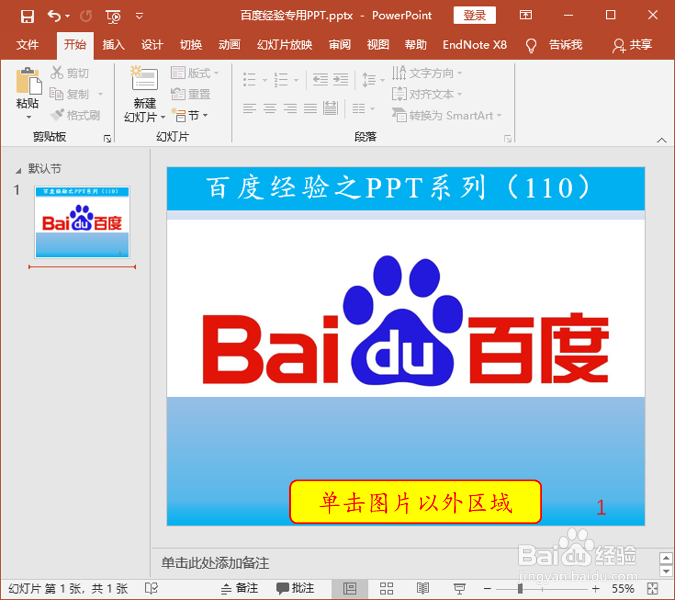Click the distributed alignment icon
The height and width of the screenshot is (600, 675).
tap(330, 108)
